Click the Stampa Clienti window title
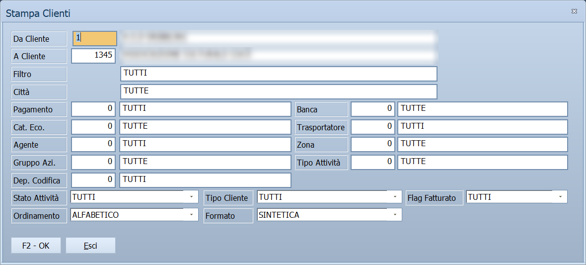586x265 pixels. tap(38, 14)
